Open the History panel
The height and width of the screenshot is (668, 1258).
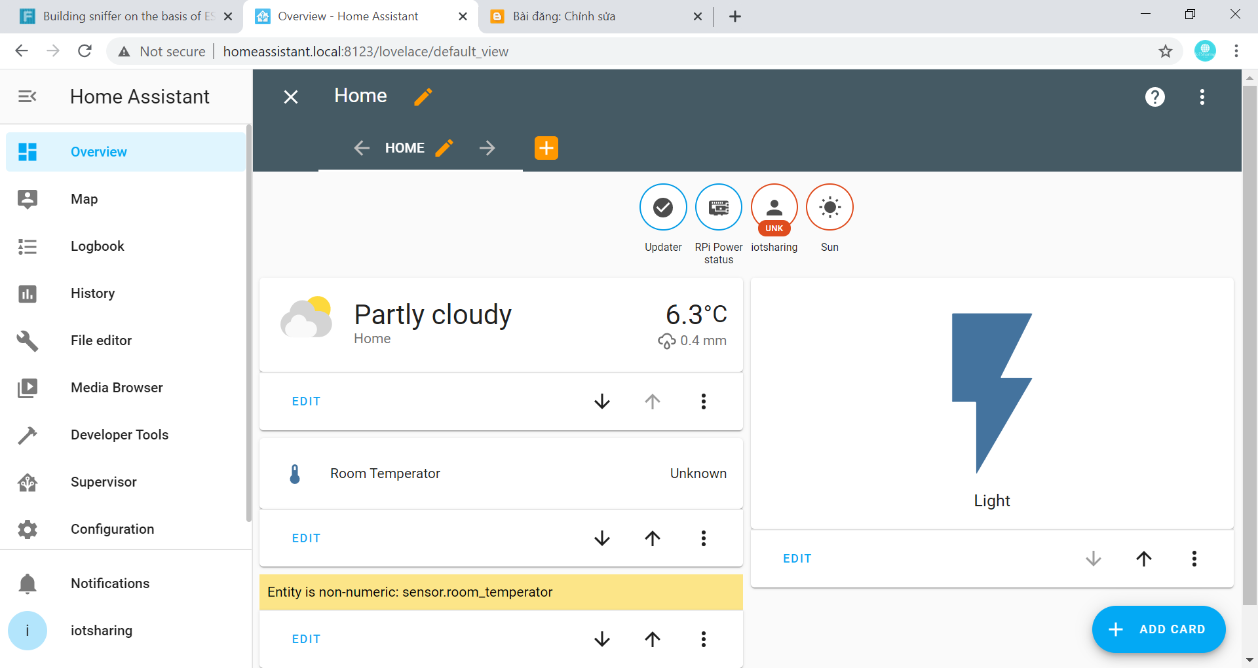(x=92, y=293)
